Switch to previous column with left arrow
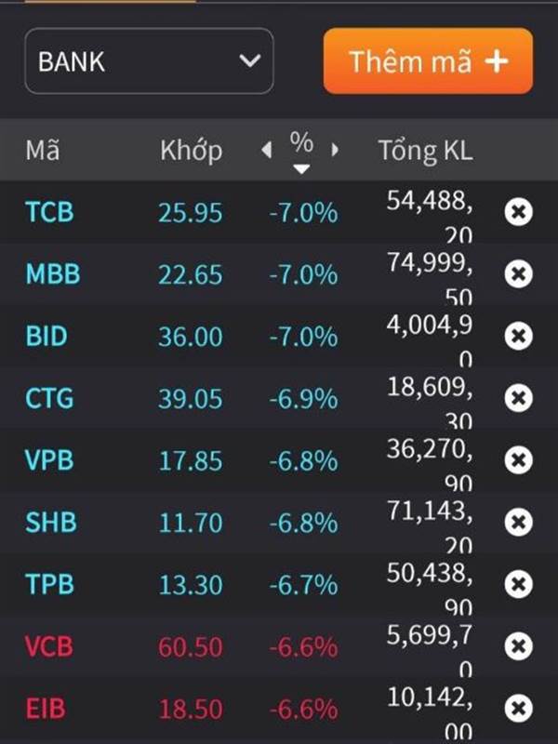The image size is (558, 744). tap(267, 150)
